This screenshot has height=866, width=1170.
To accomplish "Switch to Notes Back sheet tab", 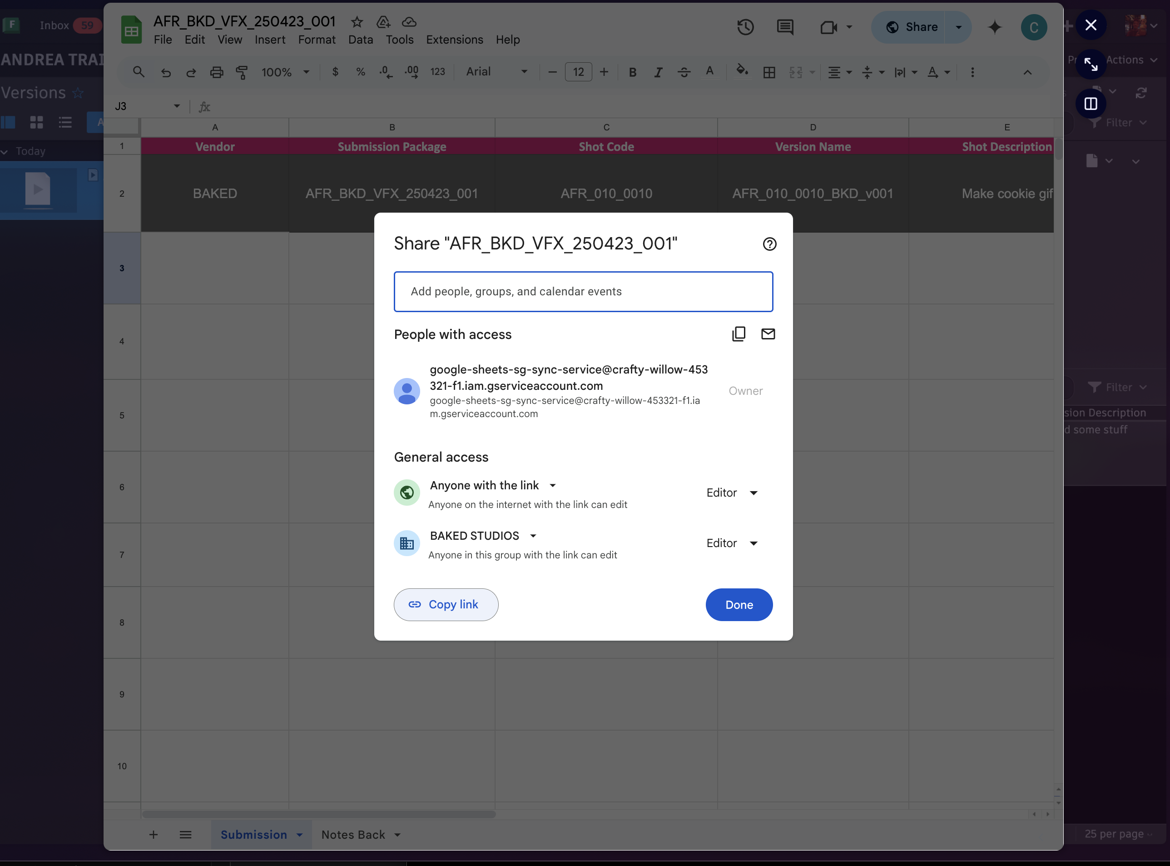I will tap(353, 835).
